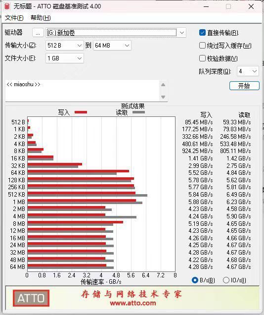
Task: Select the IO/s radio button
Action: tap(226, 280)
